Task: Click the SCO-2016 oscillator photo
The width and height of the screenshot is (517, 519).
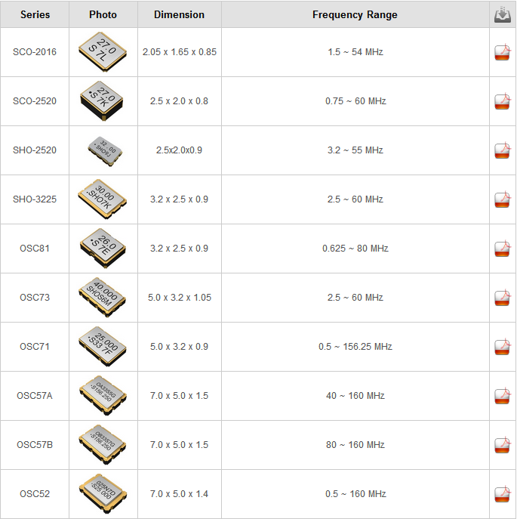Action: tap(103, 52)
